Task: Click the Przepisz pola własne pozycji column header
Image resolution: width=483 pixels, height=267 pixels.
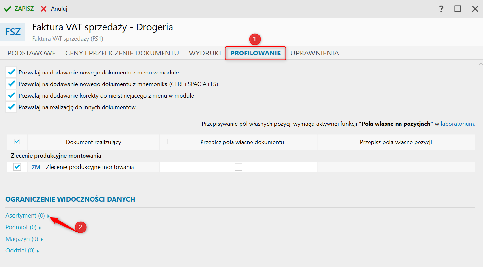Action: [x=396, y=142]
